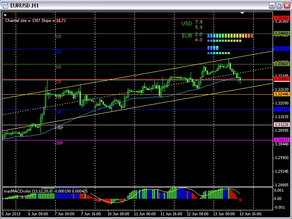292x219 pixels.
Task: Maximize the EURUSD,H1 chart window
Action: point(279,5)
